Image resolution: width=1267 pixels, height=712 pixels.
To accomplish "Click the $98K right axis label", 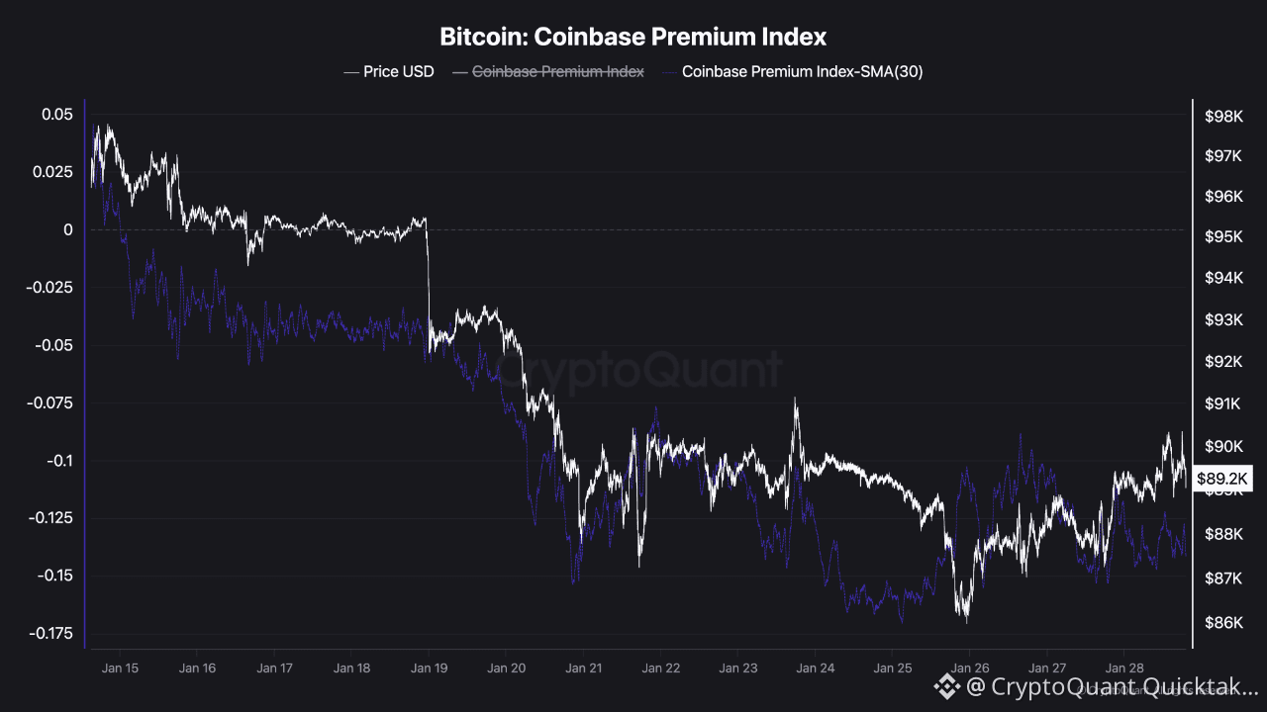I will click(x=1223, y=117).
